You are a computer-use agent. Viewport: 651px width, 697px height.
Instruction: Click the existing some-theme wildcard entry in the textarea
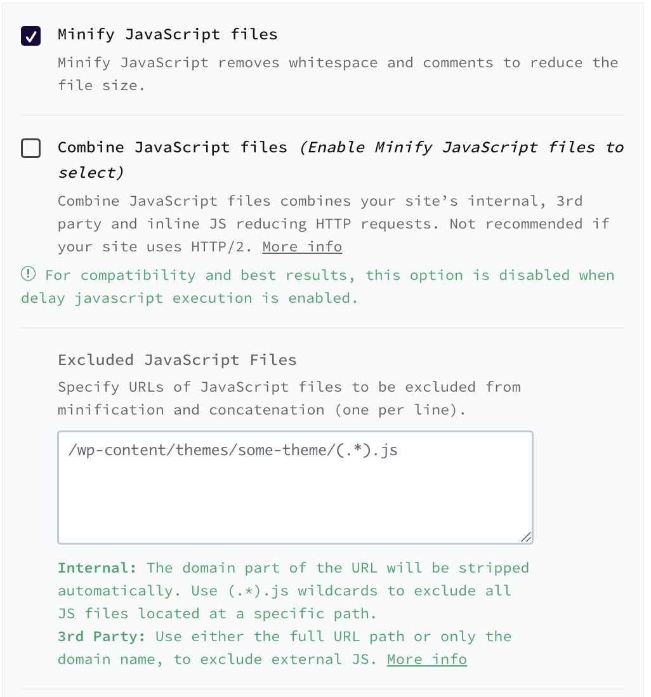coord(233,450)
